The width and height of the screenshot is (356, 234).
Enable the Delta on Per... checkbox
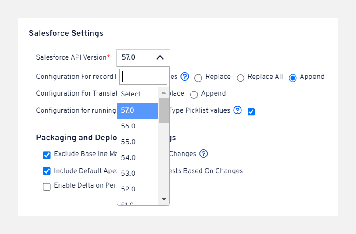pyautogui.click(x=47, y=187)
